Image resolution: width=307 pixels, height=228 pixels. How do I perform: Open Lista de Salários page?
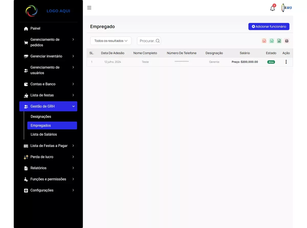[44, 134]
